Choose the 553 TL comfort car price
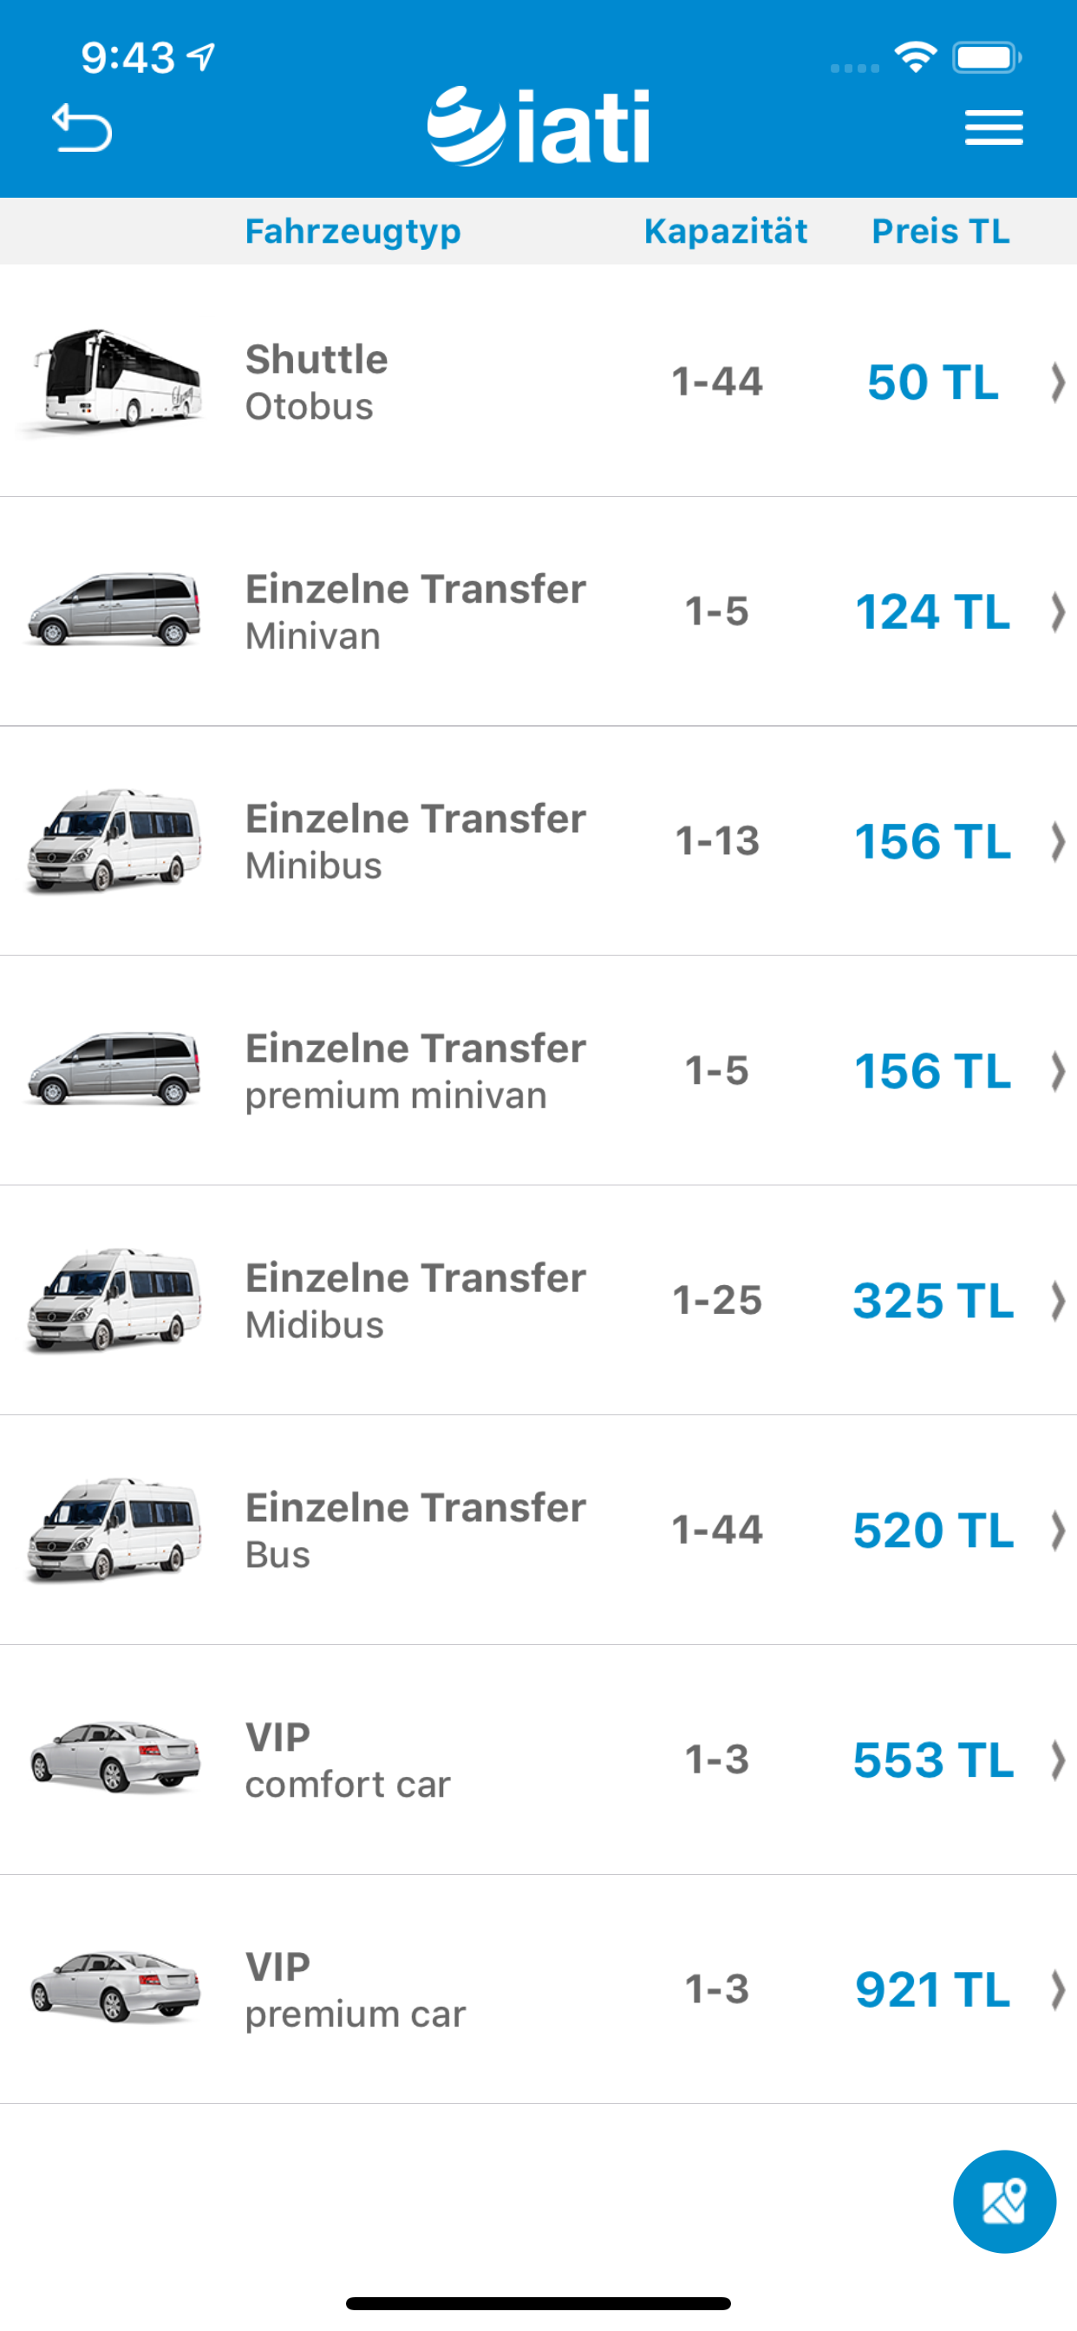The height and width of the screenshot is (2331, 1077). (x=933, y=1760)
